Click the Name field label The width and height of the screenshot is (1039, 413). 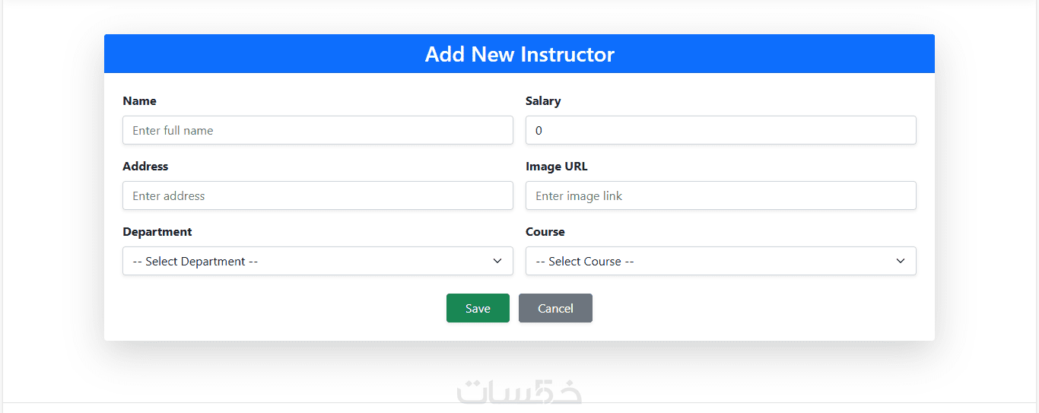(139, 101)
